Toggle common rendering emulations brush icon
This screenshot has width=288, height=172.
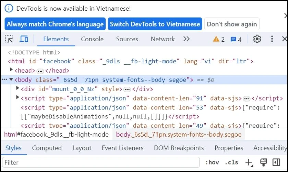263,162
